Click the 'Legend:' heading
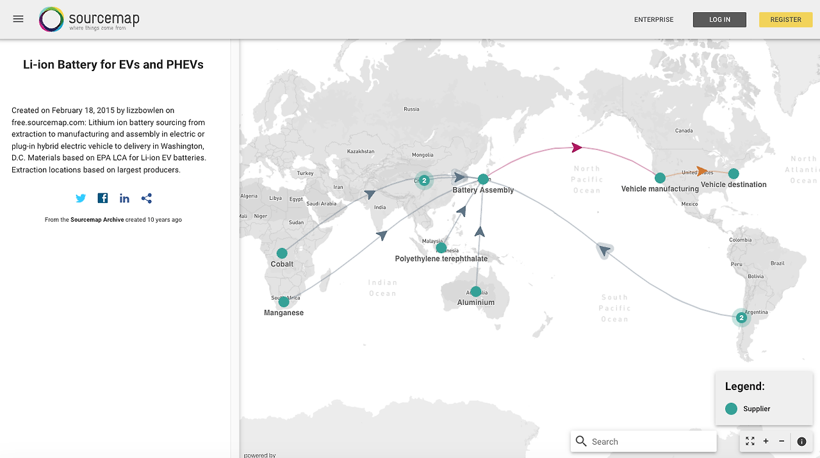820x458 pixels. pyautogui.click(x=744, y=386)
